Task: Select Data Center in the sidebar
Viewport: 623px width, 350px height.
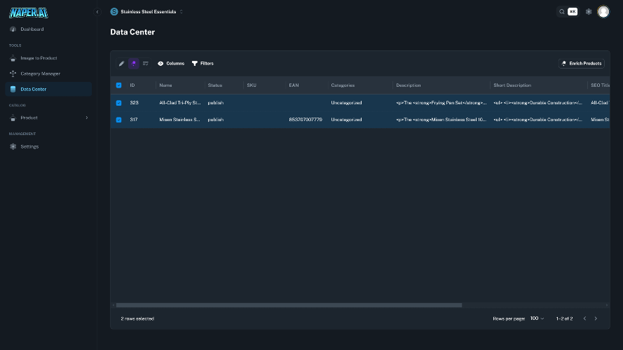Action: pyautogui.click(x=48, y=90)
